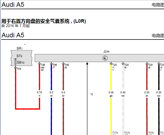
Task: Select the T20/1 + connector pin label
Action: (x=114, y=67)
